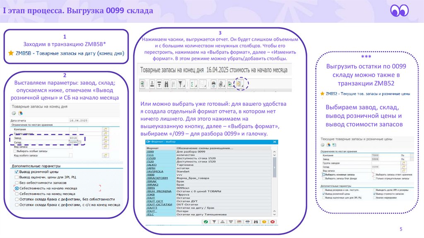Click the Print icon in format dialog

click(248, 222)
